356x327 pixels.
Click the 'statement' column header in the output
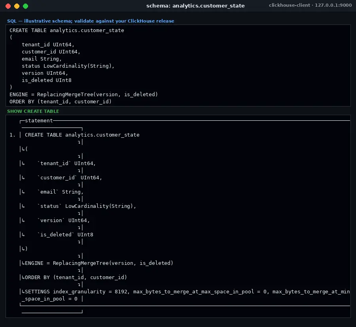[x=39, y=121]
